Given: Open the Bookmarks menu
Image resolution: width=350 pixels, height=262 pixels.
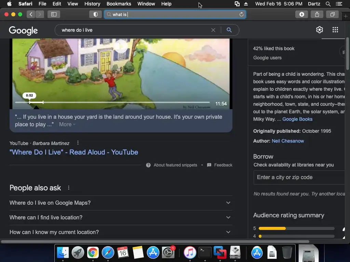Looking at the screenshot, I should pos(119,4).
